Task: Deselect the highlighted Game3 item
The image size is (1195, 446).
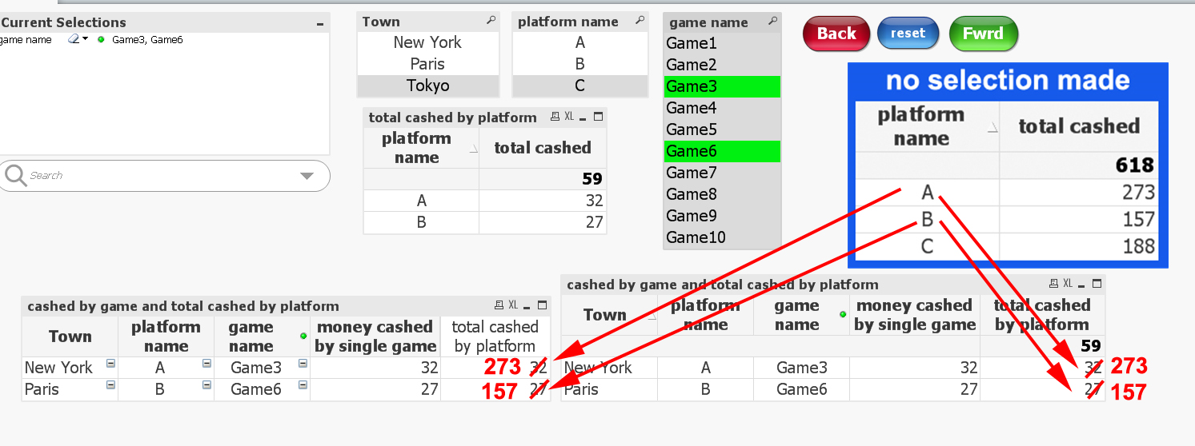Action: click(722, 86)
